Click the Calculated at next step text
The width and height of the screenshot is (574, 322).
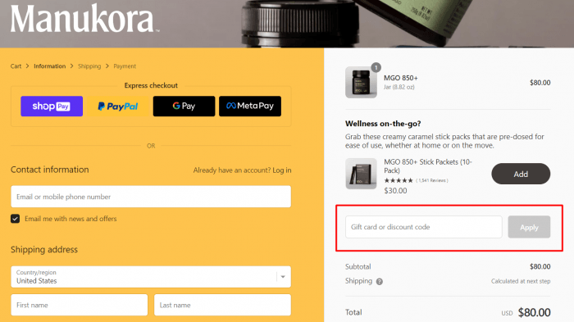521,281
